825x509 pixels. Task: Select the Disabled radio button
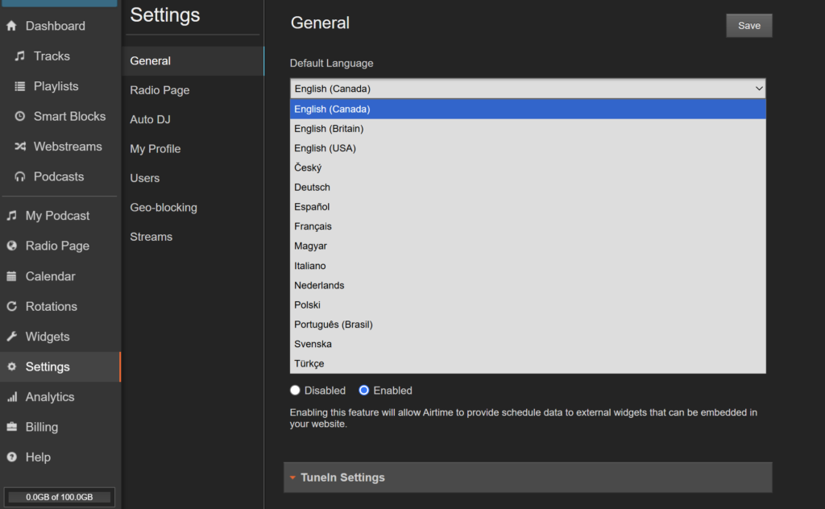pos(295,390)
